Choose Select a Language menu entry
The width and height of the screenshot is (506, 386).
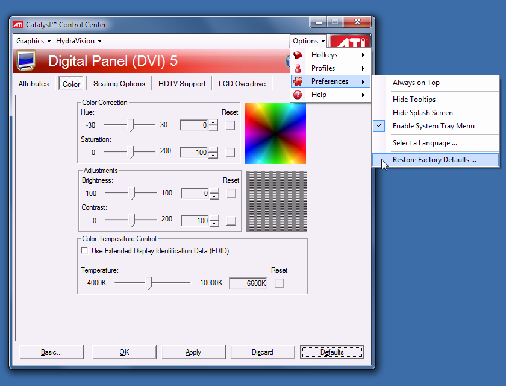click(436, 143)
